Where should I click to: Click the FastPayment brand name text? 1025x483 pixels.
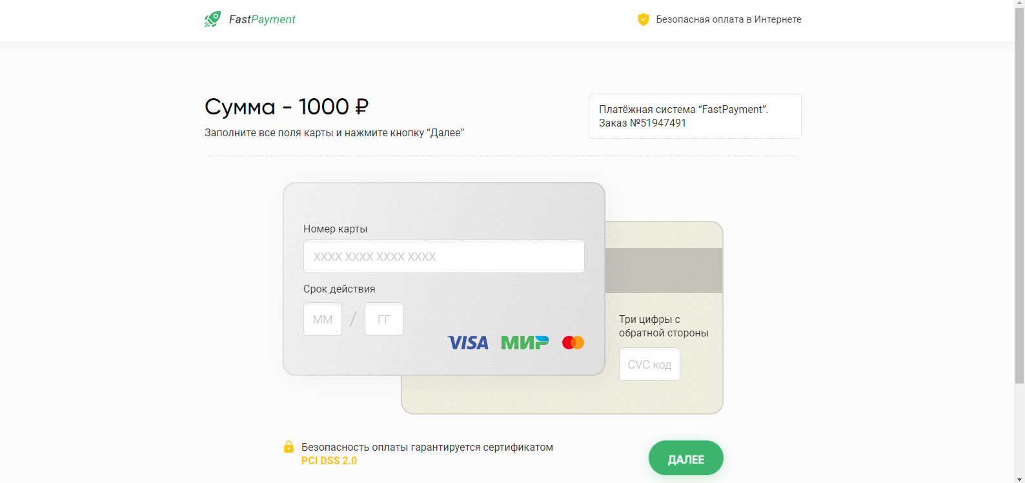[x=262, y=19]
